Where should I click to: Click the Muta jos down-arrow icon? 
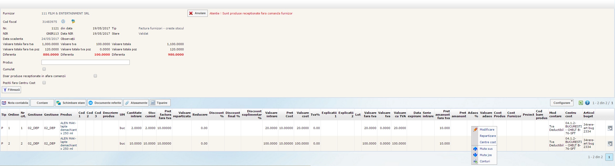click(x=475, y=155)
